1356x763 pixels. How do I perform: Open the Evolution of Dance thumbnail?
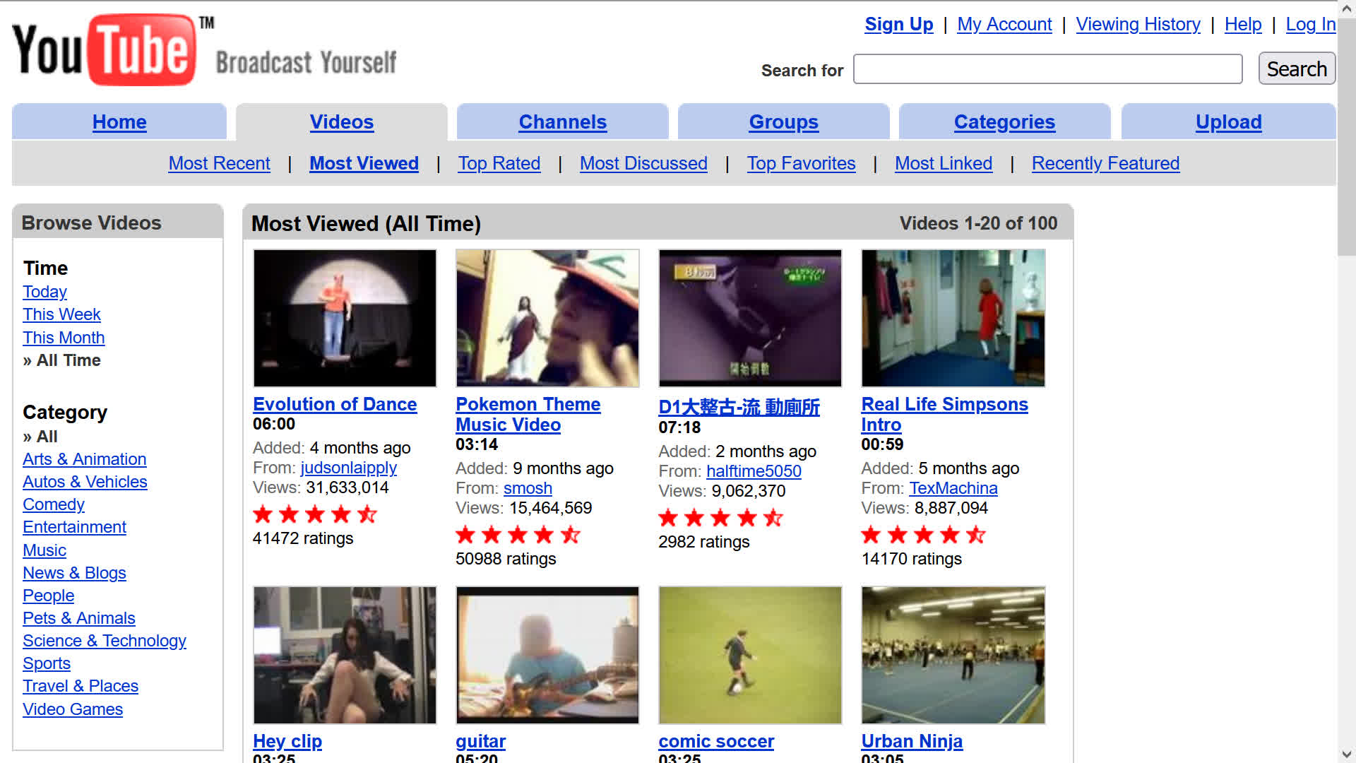pyautogui.click(x=345, y=318)
